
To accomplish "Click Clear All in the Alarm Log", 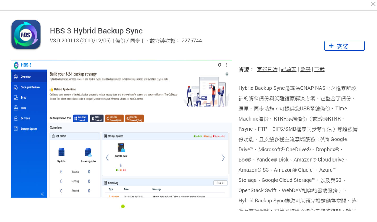I will pyautogui.click(x=220, y=183).
